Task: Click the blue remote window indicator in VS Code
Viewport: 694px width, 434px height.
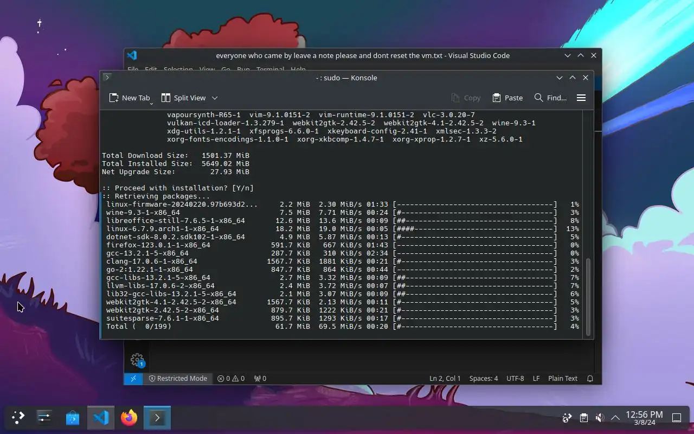Action: point(133,378)
